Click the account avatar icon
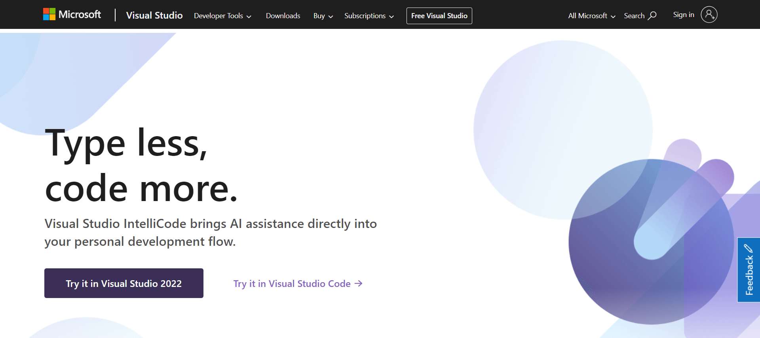Image resolution: width=760 pixels, height=338 pixels. pyautogui.click(x=709, y=15)
